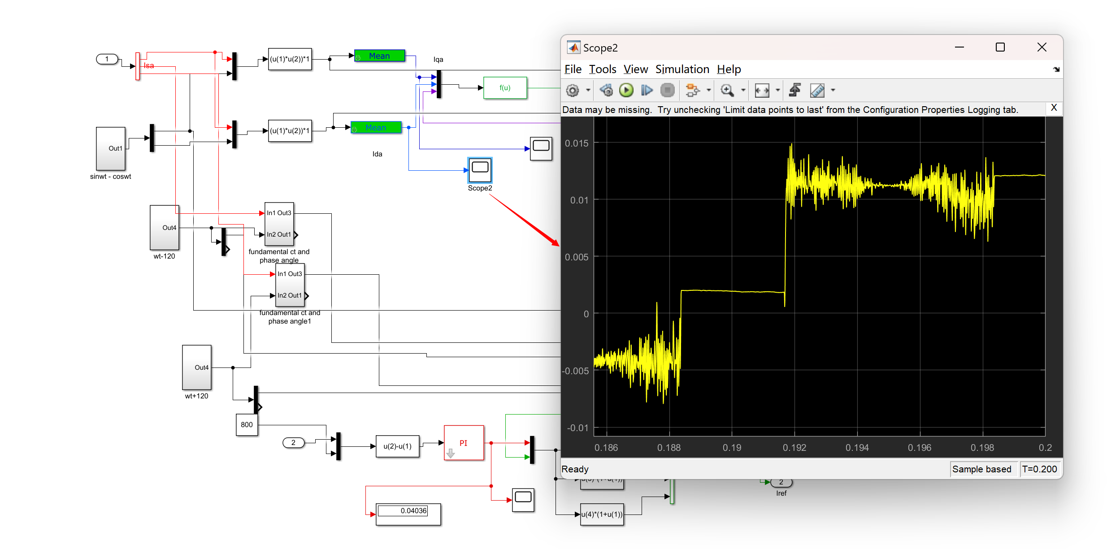Select the red PI controller block
This screenshot has width=1107, height=549.
coord(464,443)
